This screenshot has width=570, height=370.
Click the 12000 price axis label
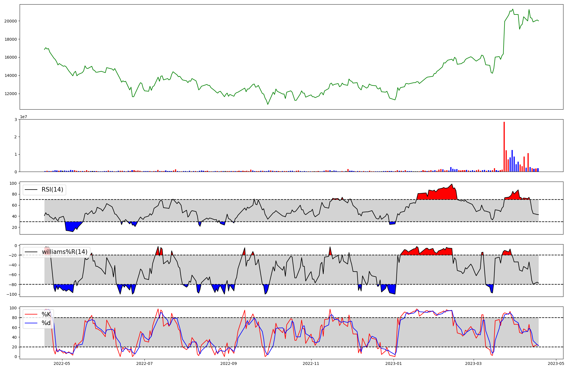[x=11, y=94]
